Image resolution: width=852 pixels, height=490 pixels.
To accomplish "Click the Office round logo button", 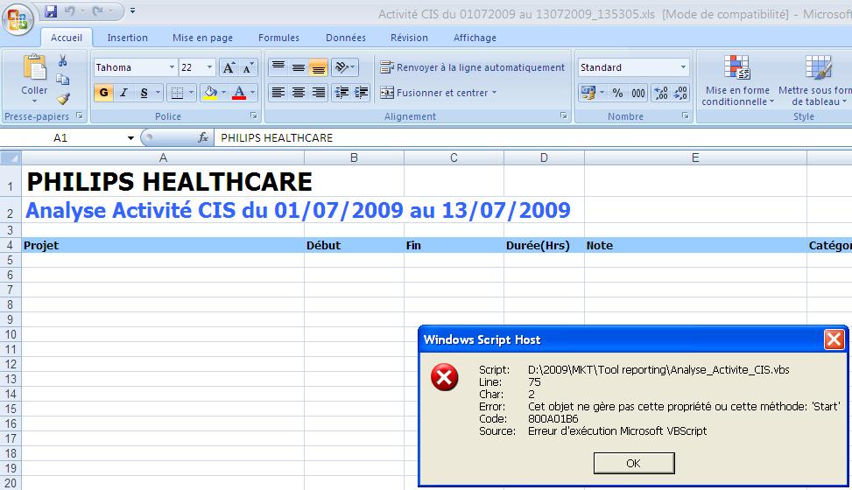I will pos(18,17).
